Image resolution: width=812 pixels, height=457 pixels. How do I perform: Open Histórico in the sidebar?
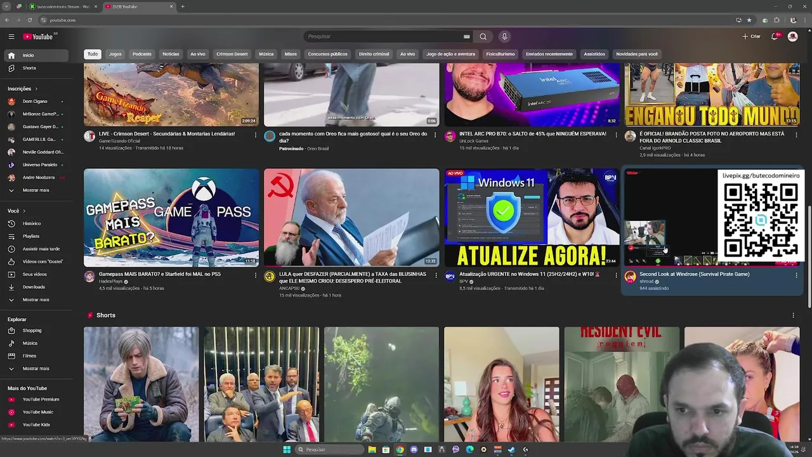[x=37, y=223]
